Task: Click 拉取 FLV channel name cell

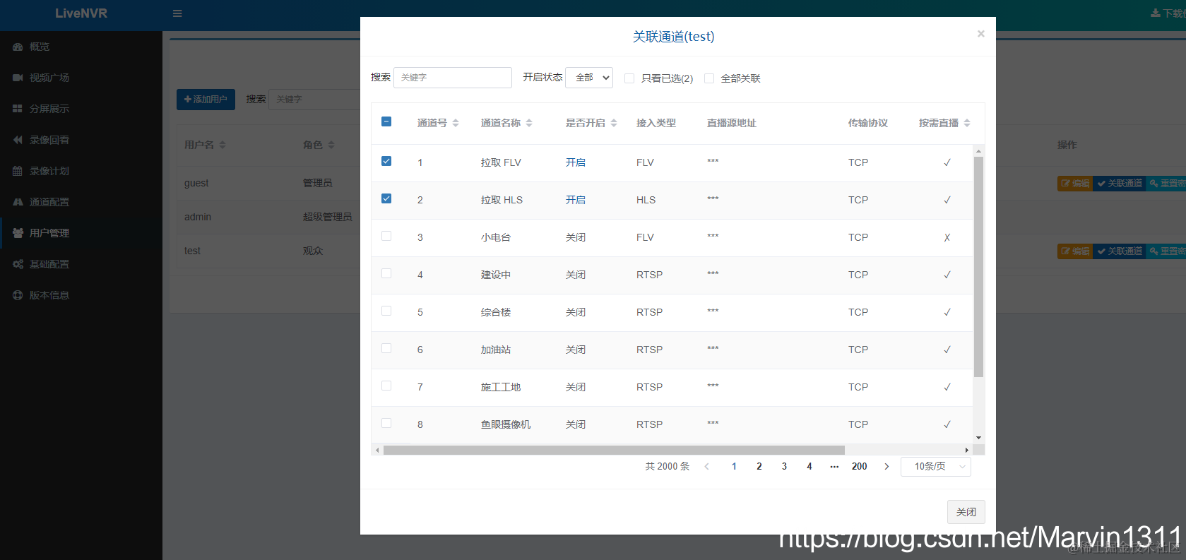Action: (501, 162)
